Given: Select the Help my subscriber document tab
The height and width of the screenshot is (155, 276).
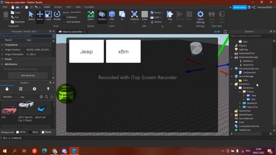Looking at the screenshot, I should coord(72,31).
